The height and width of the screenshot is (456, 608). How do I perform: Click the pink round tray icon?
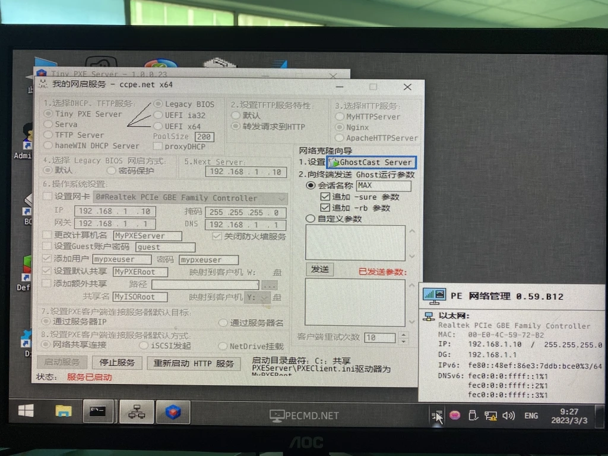tap(455, 416)
